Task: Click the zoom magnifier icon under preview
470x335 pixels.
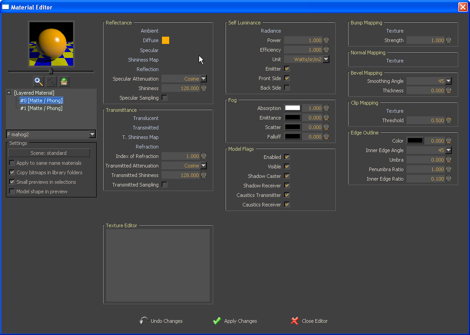Action: pos(39,81)
